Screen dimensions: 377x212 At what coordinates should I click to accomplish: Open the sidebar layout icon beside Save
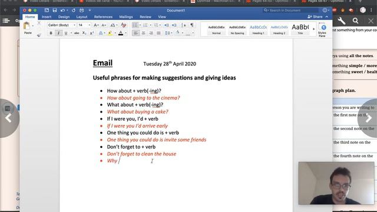(47, 11)
